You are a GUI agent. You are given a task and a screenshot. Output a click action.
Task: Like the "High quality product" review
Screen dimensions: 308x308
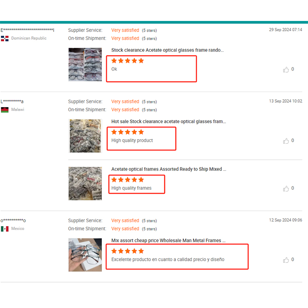point(286,141)
